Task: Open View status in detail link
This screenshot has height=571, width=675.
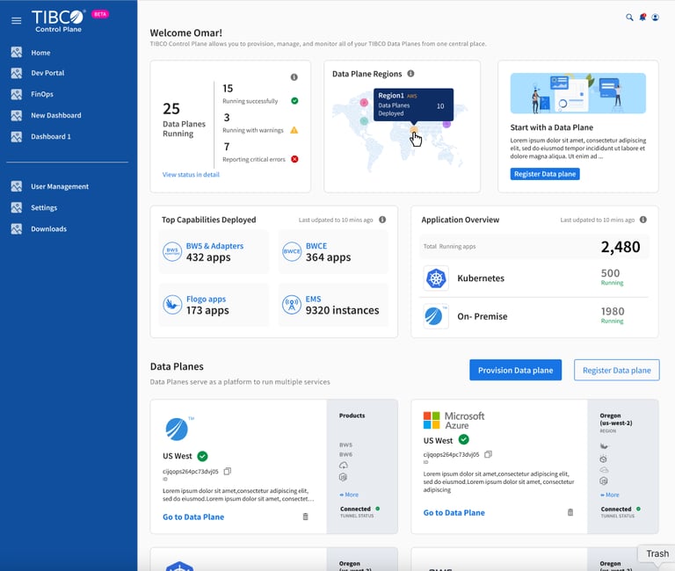Action: [191, 174]
